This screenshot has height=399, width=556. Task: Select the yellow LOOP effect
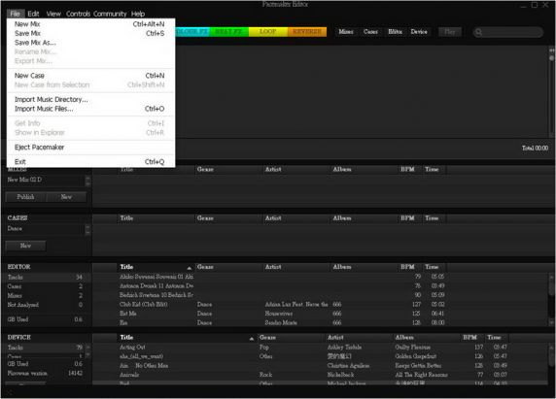(x=268, y=31)
